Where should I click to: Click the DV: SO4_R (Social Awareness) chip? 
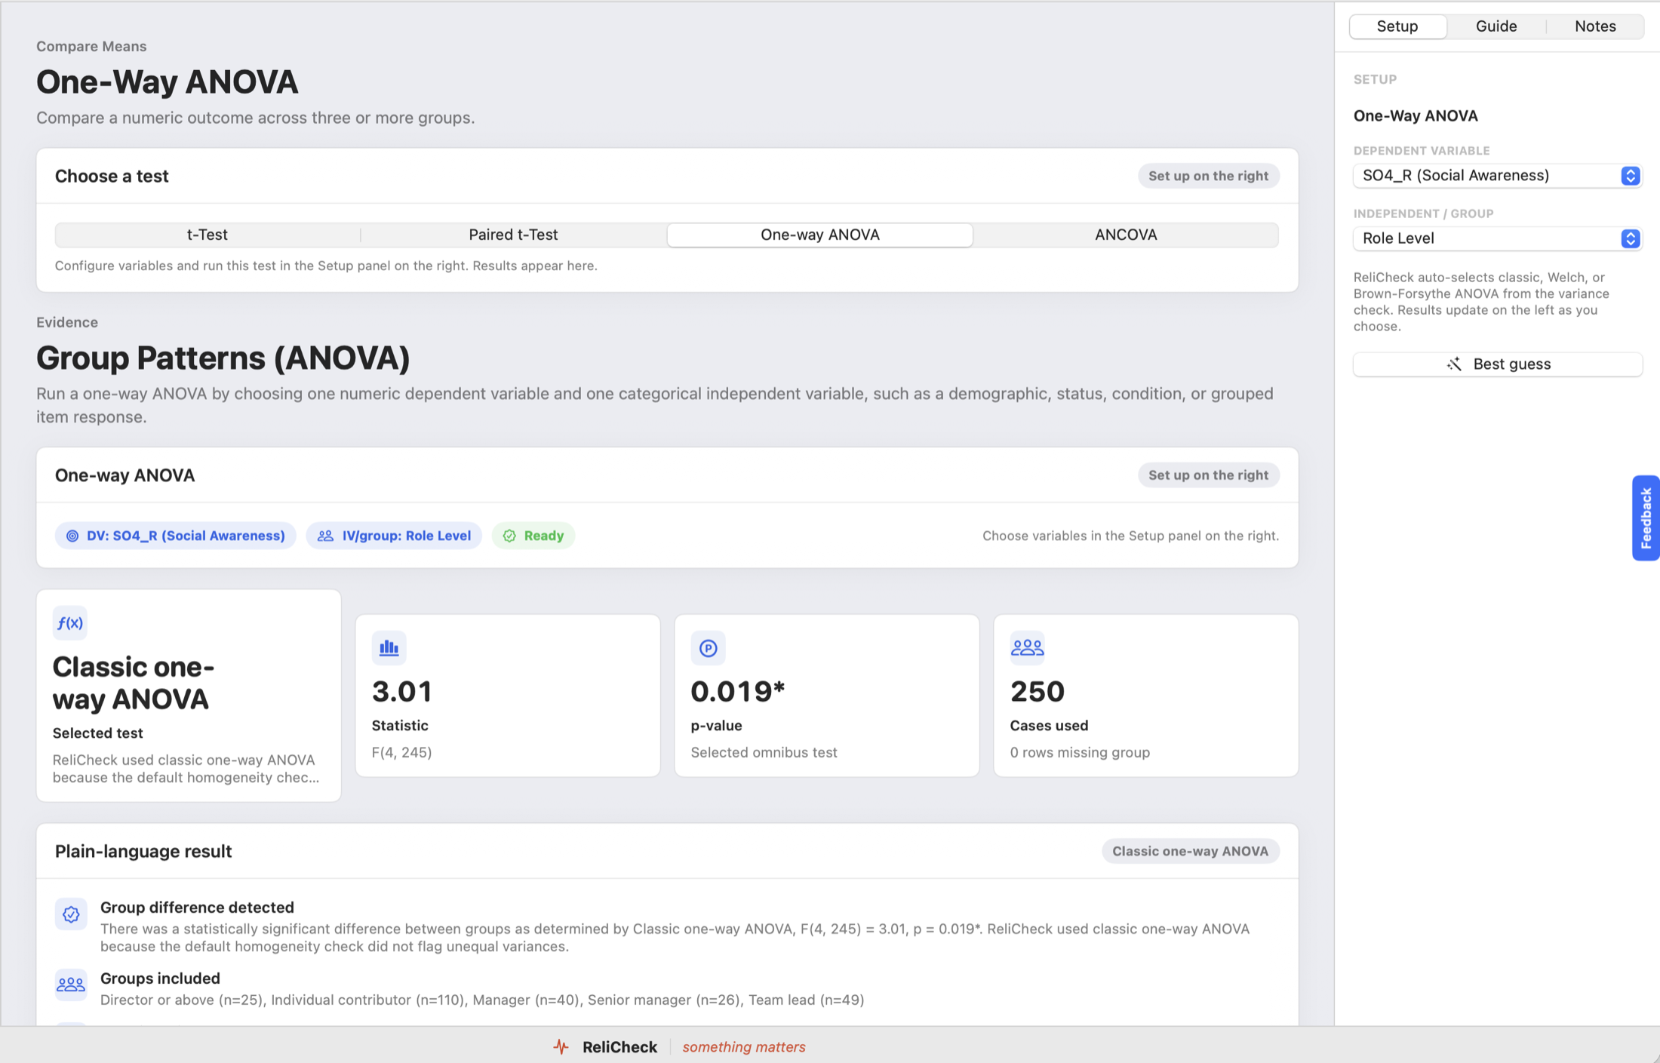[x=175, y=536]
